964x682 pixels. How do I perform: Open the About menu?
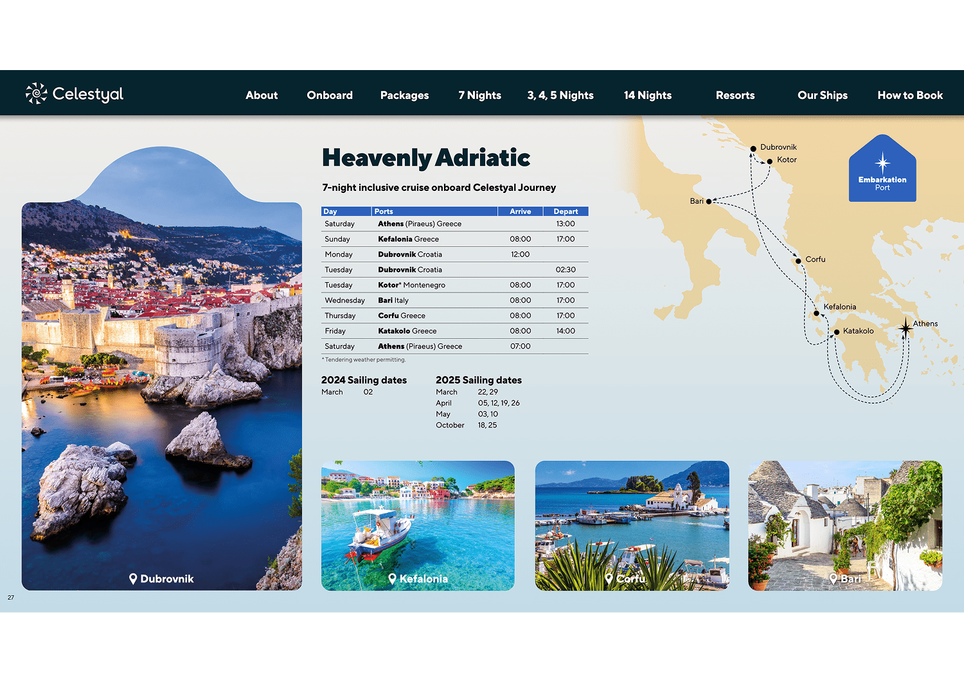(x=262, y=95)
